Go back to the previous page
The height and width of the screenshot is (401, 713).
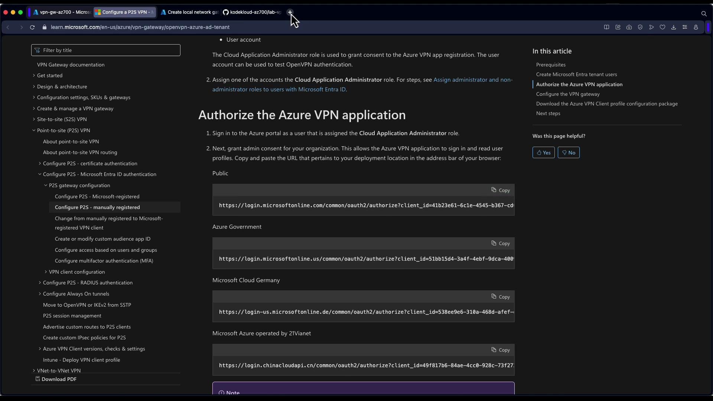(8, 27)
